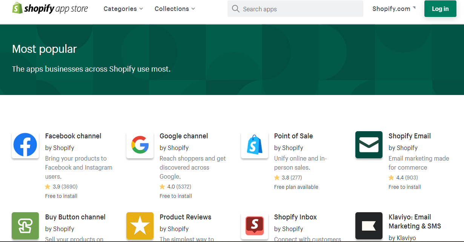
Task: Click the Shopify Email rating star
Action: [391, 178]
